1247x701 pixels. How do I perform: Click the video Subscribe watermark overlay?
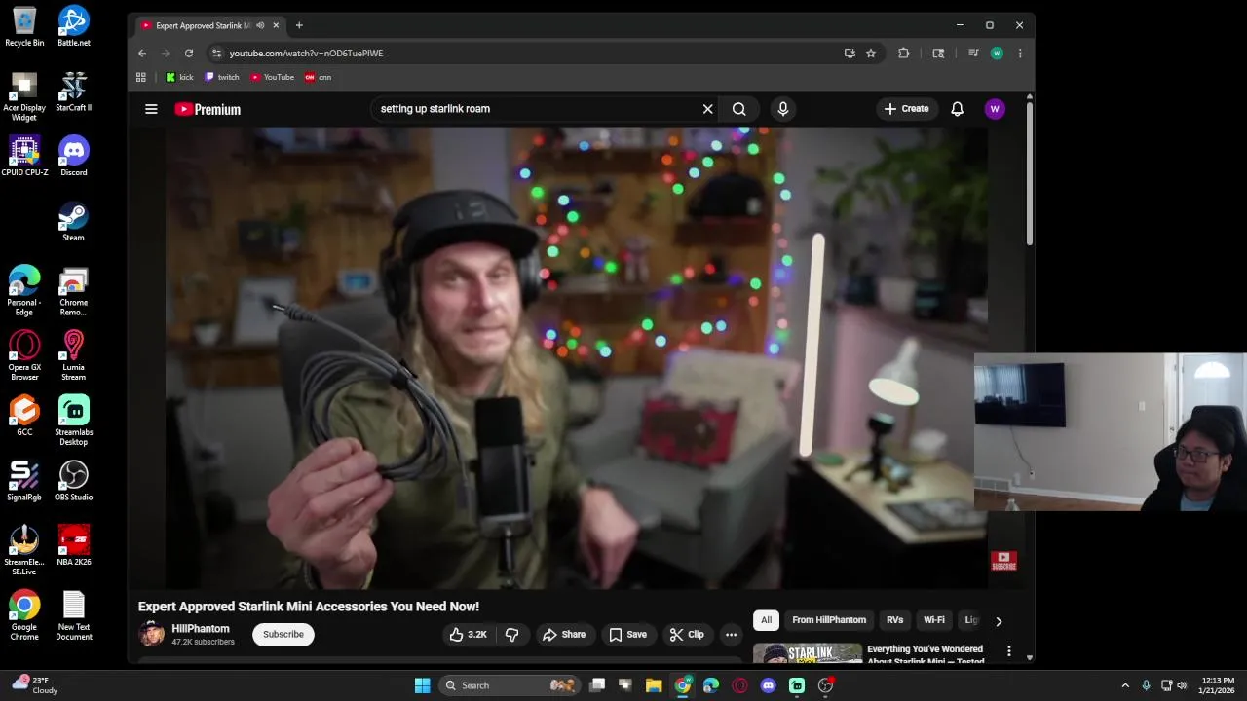(1003, 561)
